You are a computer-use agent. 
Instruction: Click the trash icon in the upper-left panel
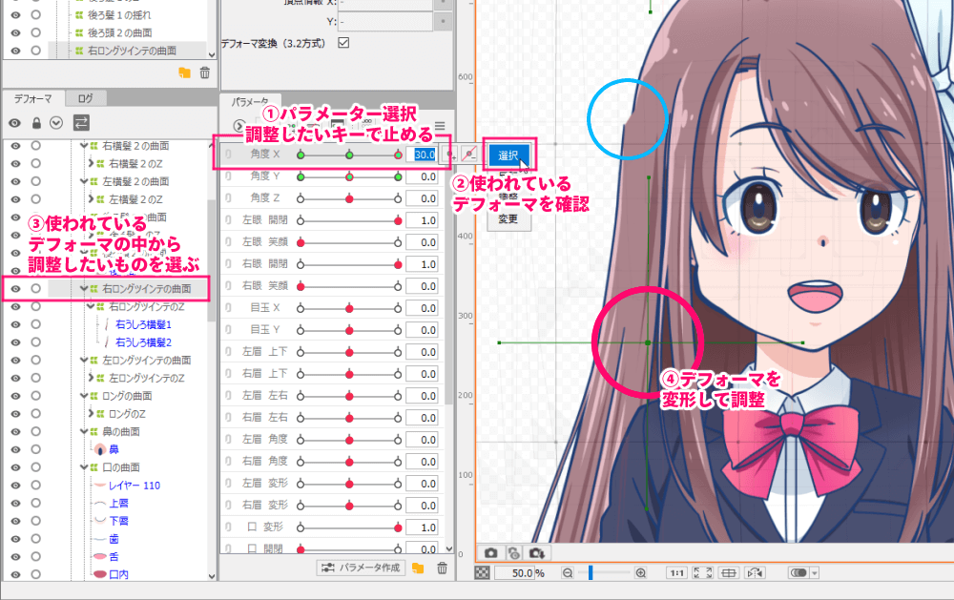[205, 73]
